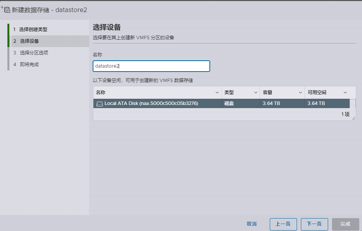
Task: Click the device table vertical scrollbar
Action: pos(353,103)
